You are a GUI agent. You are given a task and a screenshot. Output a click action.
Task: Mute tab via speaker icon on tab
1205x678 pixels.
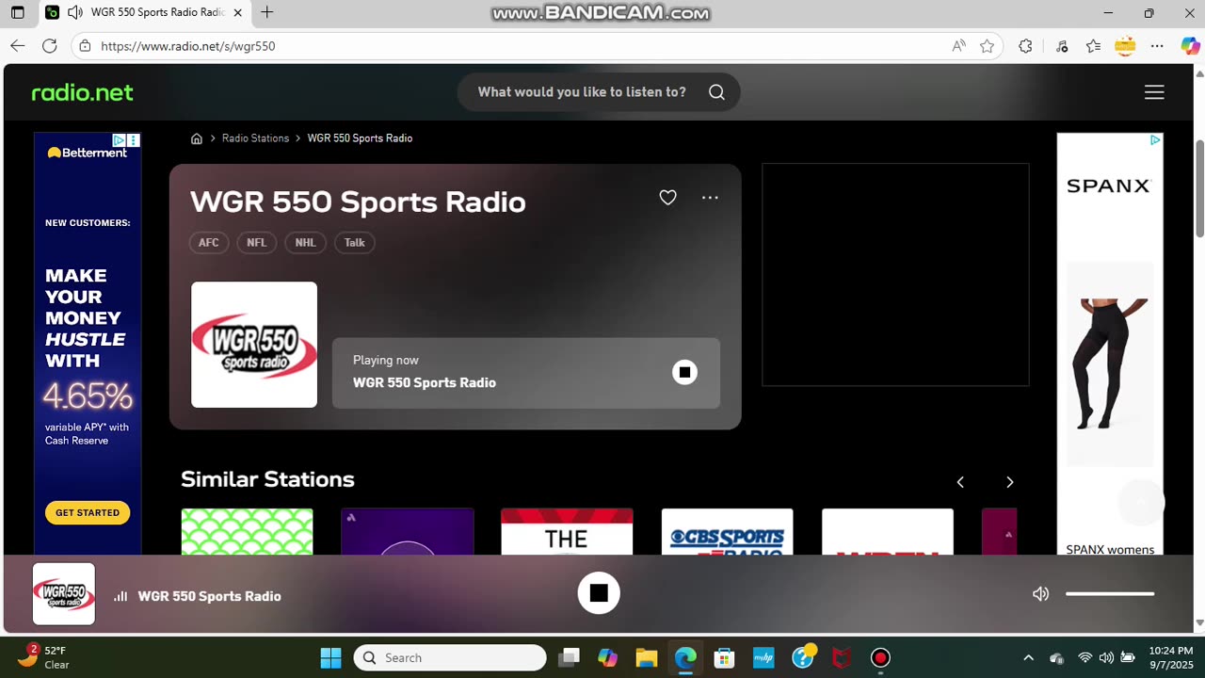(74, 13)
